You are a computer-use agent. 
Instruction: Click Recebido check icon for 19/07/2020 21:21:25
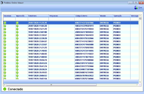[x=5, y=47]
